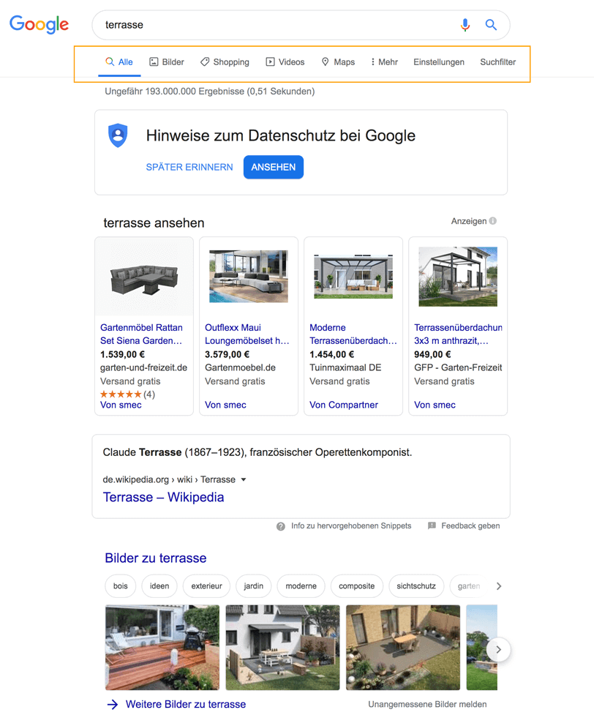This screenshot has width=594, height=726.
Task: Click the blue privacy shield icon
Action: (118, 135)
